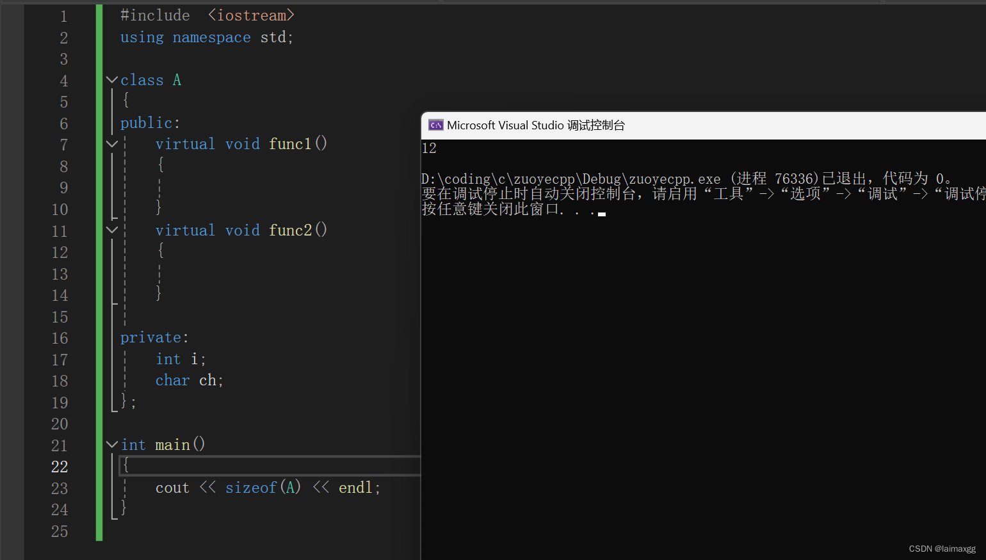Click the 'char ch;' member declaration

tap(190, 380)
